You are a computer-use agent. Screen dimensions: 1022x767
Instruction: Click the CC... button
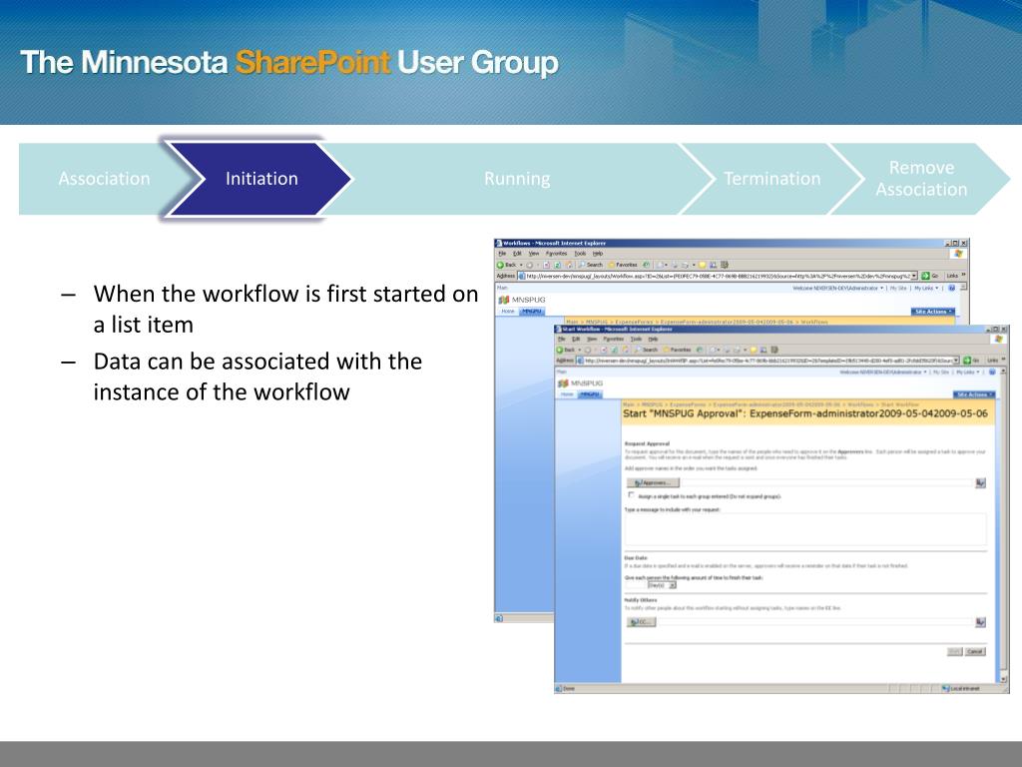[x=642, y=623]
